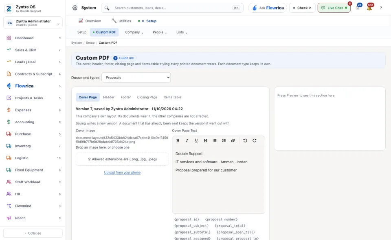Select the Utilities tab
The height and width of the screenshot is (240, 391).
coord(121,21)
